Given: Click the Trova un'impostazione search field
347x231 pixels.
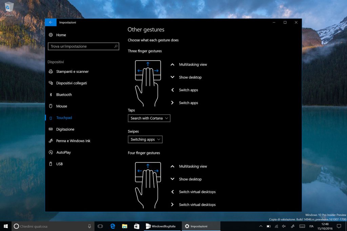Looking at the screenshot, I should coord(83,46).
